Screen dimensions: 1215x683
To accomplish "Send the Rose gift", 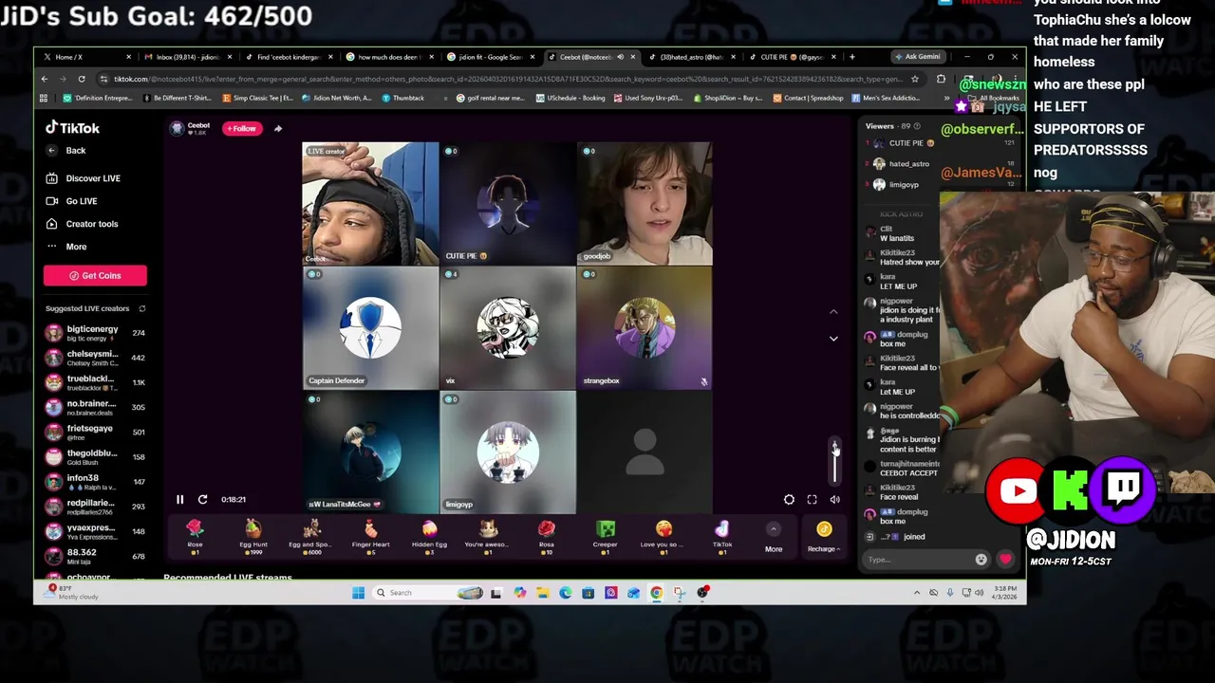I will coord(195,536).
